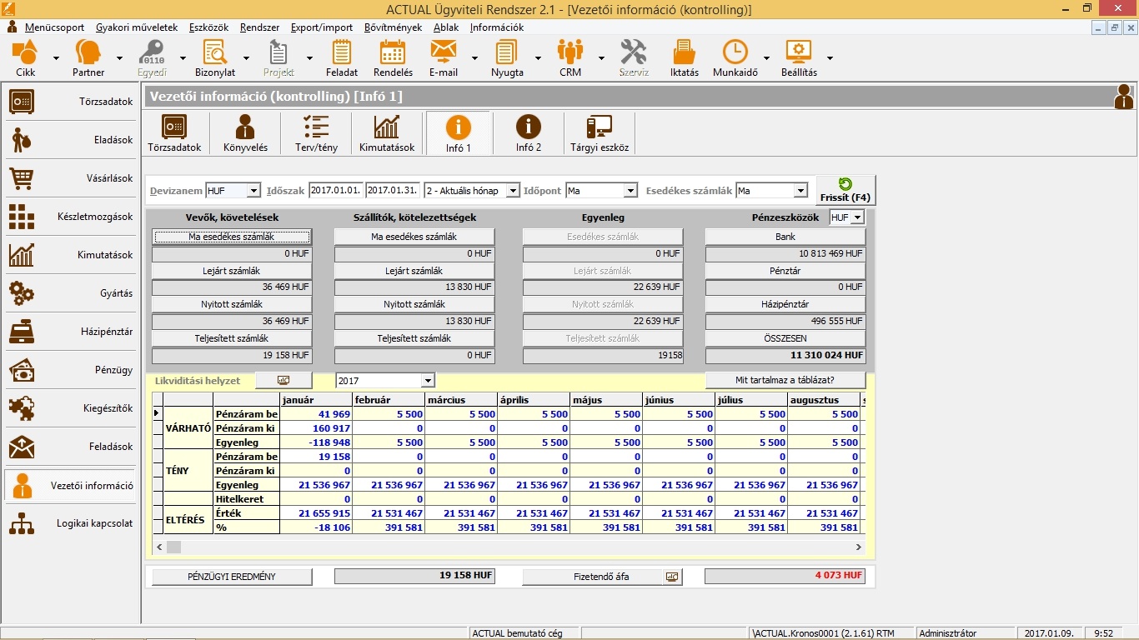The image size is (1139, 640).
Task: Click the period start date field
Action: pos(335,191)
